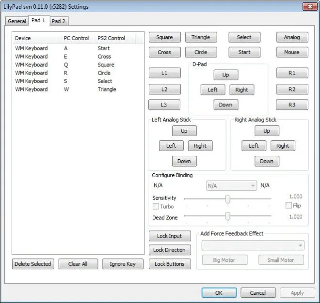Enable the Turbo checkbox

pos(156,206)
